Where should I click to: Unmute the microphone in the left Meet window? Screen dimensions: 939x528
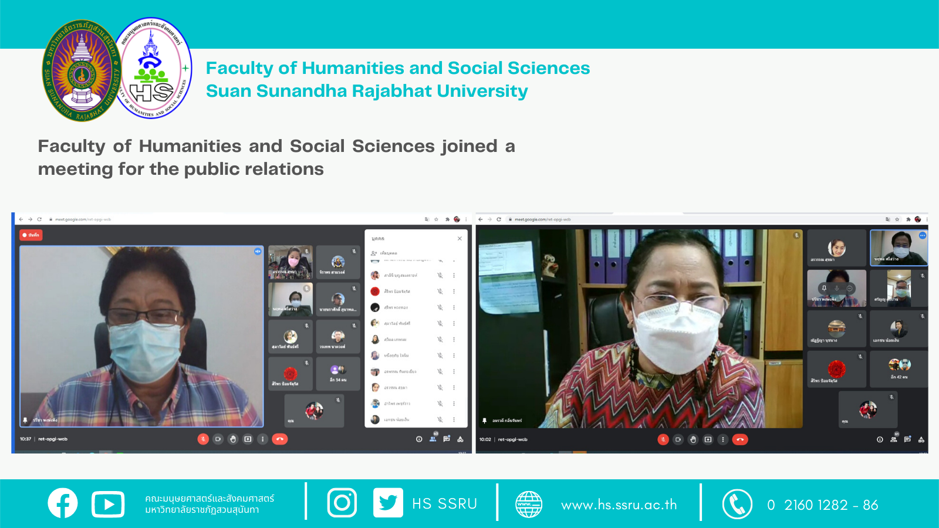[203, 439]
